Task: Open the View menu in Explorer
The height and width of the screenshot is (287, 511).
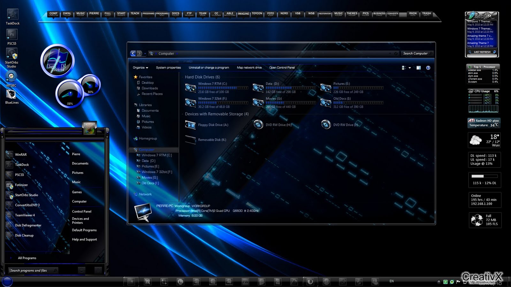Action: click(159, 61)
